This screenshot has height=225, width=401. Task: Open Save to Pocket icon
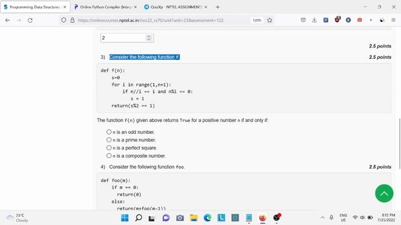point(303,20)
